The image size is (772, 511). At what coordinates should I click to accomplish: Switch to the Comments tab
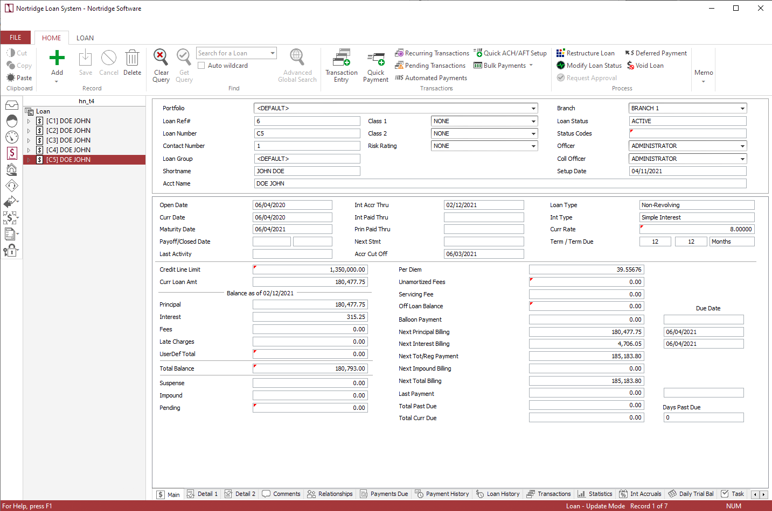click(281, 494)
